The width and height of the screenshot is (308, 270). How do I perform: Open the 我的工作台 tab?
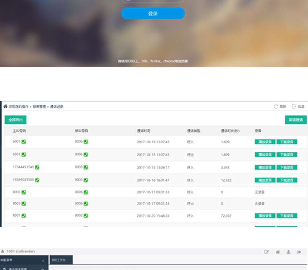(60, 260)
